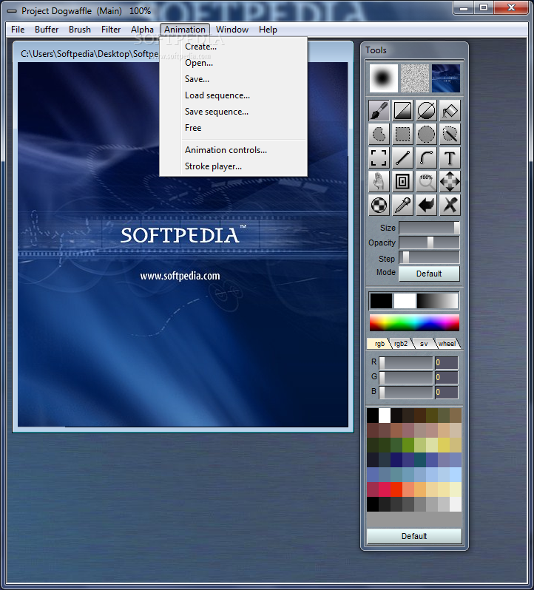
Task: Switch to the rgb2 color tab
Action: [401, 343]
